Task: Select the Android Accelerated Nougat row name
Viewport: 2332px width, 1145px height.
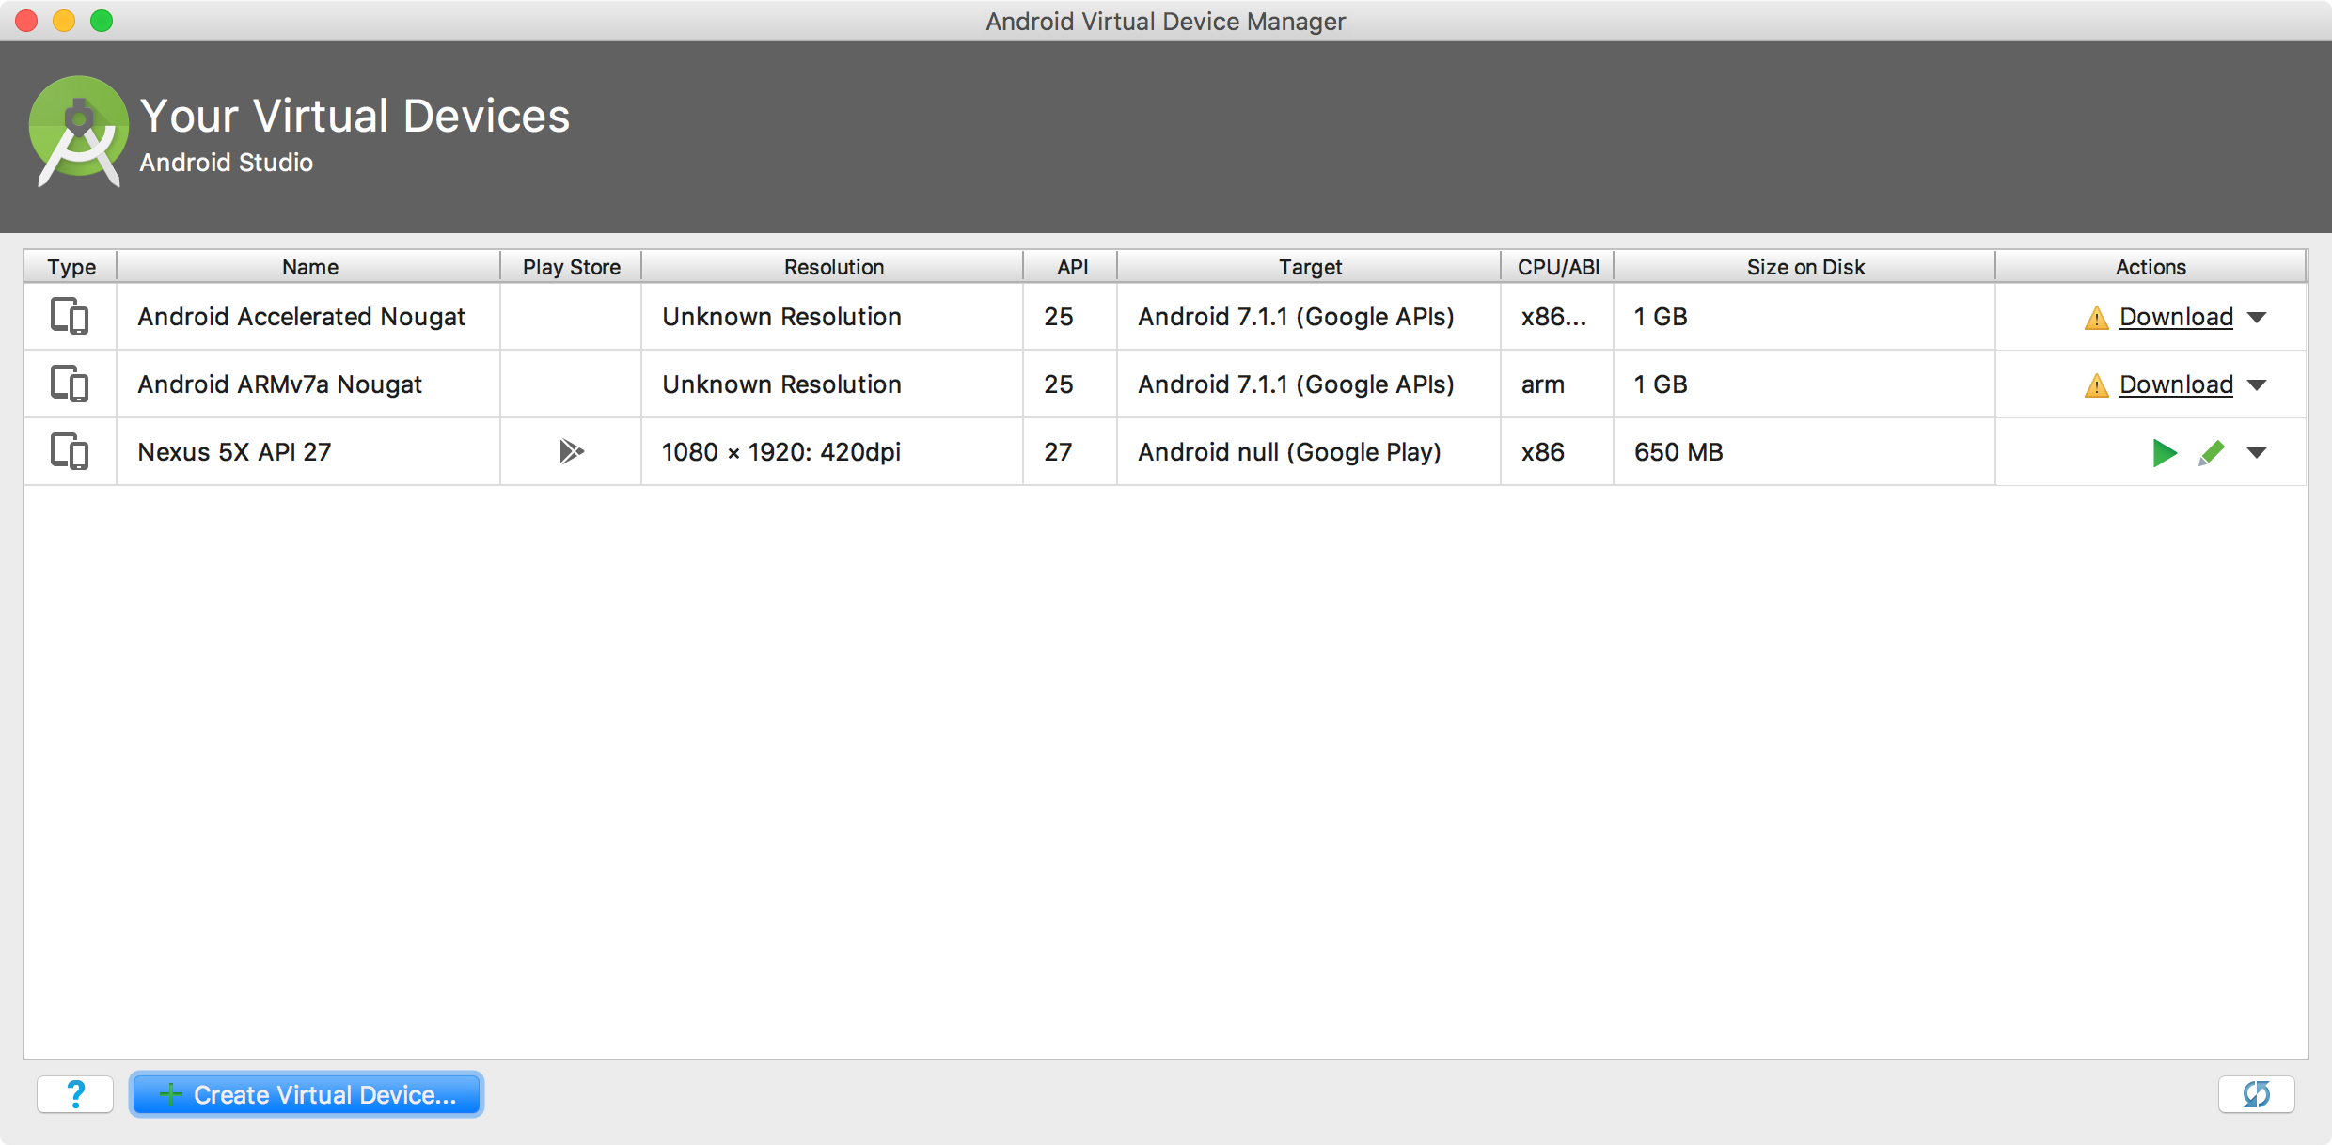Action: (x=301, y=318)
